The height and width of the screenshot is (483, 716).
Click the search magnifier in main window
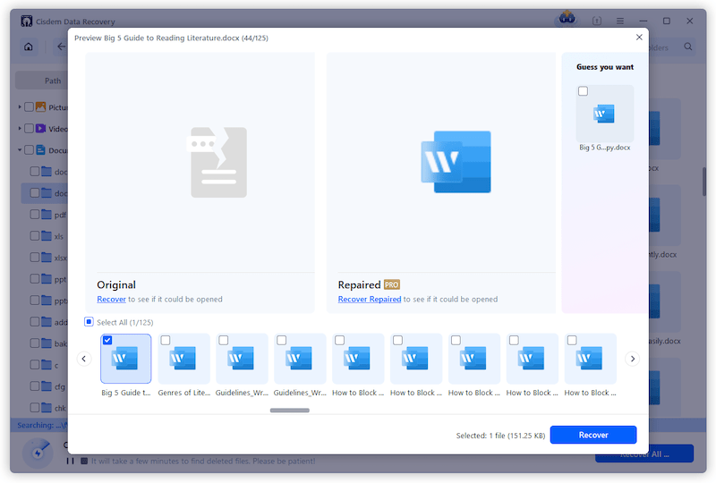tap(687, 47)
